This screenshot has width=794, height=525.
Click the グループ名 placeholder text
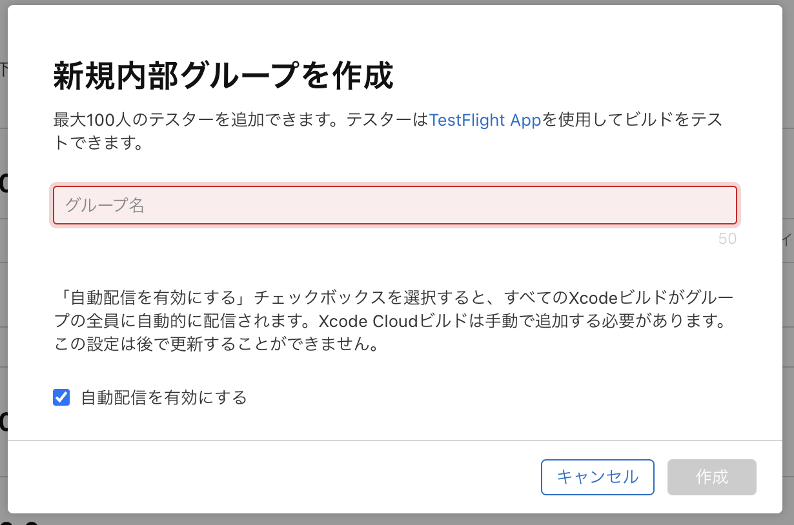click(x=105, y=205)
